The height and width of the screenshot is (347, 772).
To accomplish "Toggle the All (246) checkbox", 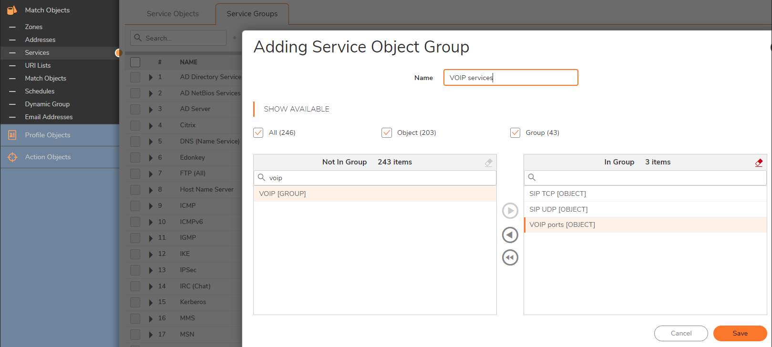I will pyautogui.click(x=258, y=133).
